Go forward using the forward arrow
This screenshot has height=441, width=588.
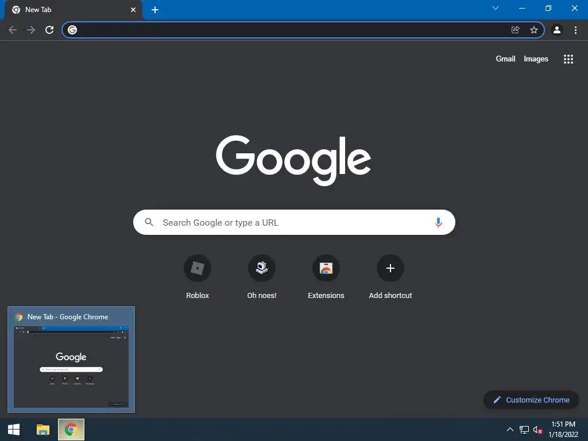click(31, 30)
